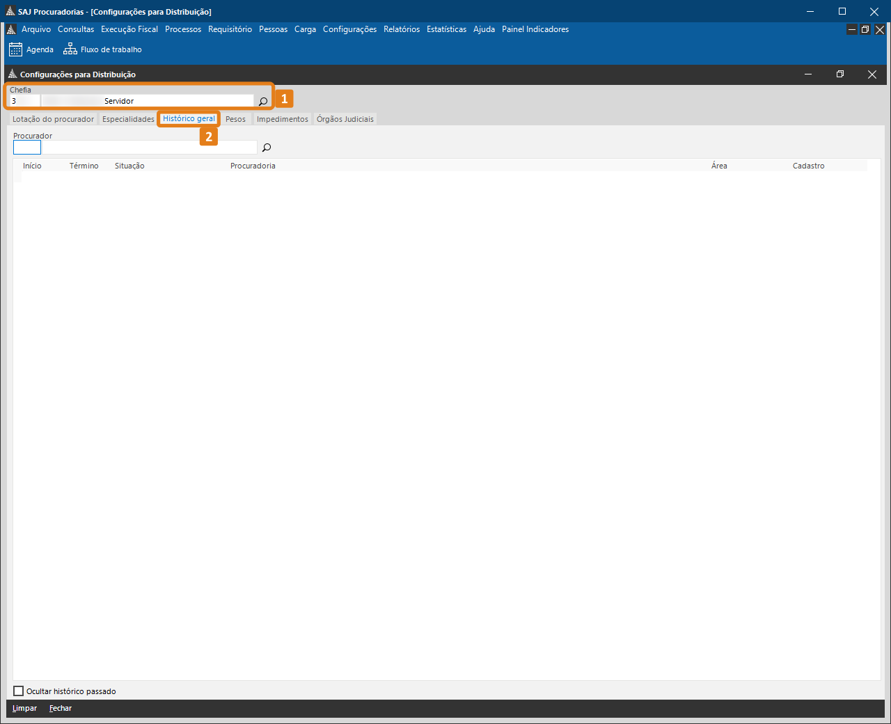Switch to the Pesos tab
This screenshot has height=724, width=891.
[x=235, y=119]
